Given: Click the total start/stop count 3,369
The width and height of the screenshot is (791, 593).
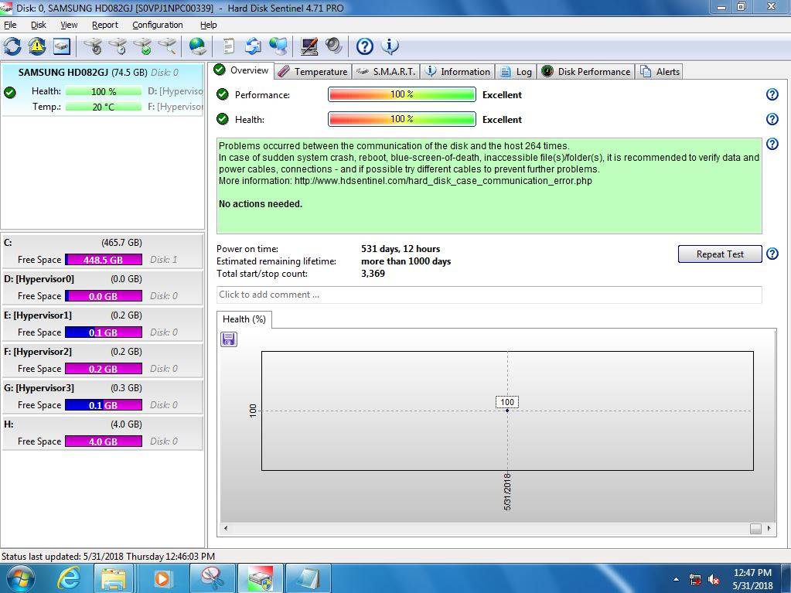Looking at the screenshot, I should pos(373,273).
